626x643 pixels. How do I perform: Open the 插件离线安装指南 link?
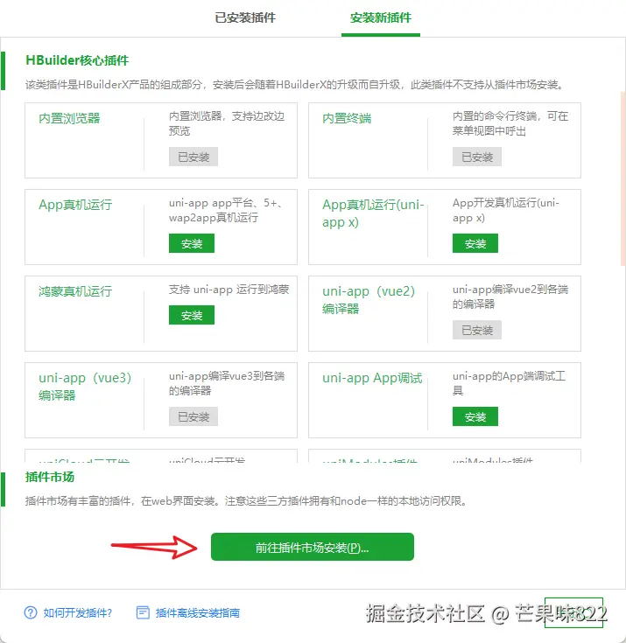click(x=198, y=612)
